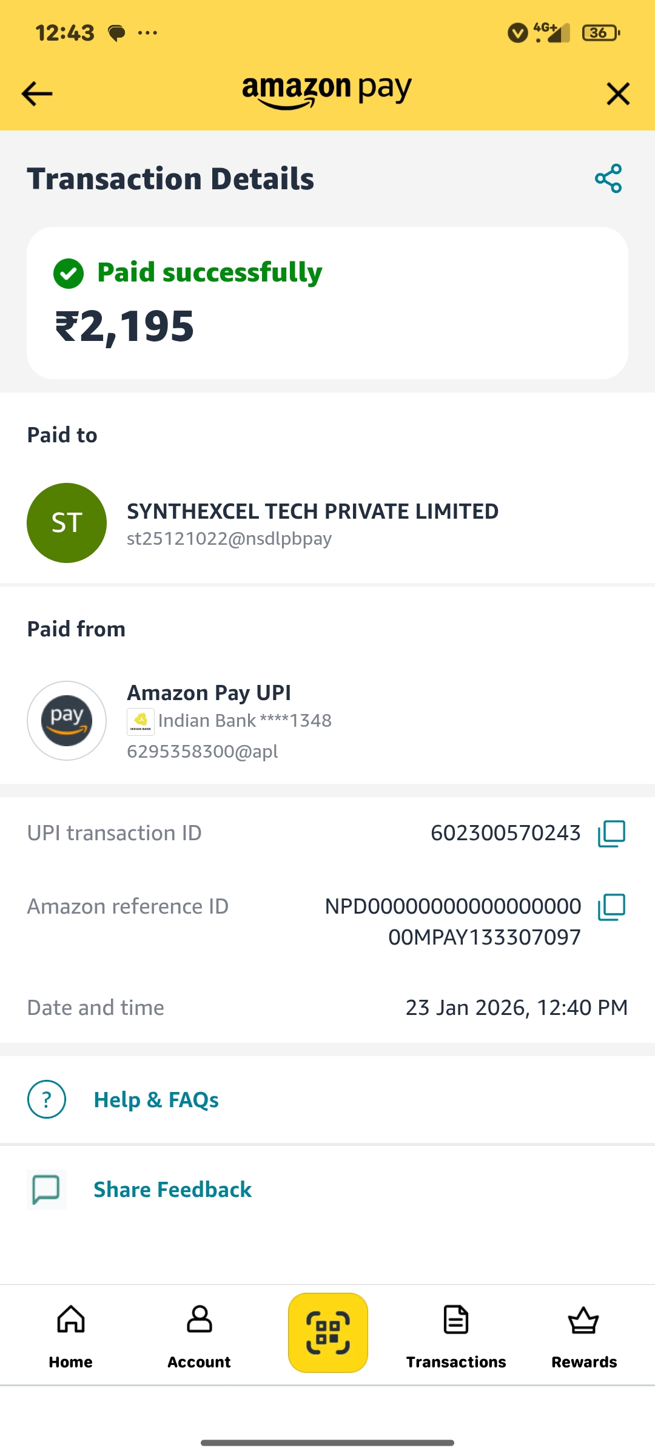The width and height of the screenshot is (655, 1456).
Task: Copy the Amazon reference ID
Action: [x=611, y=907]
